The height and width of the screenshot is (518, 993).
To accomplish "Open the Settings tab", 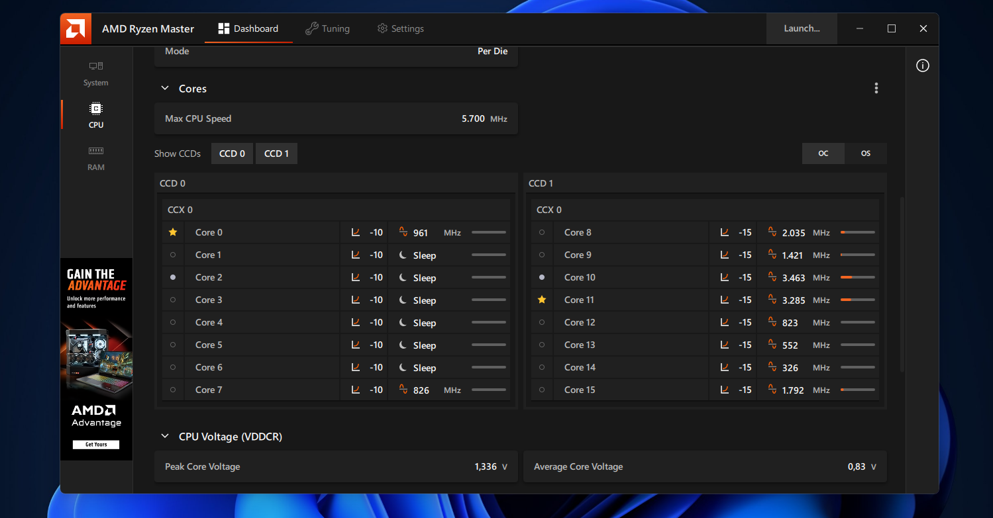I will (x=400, y=28).
